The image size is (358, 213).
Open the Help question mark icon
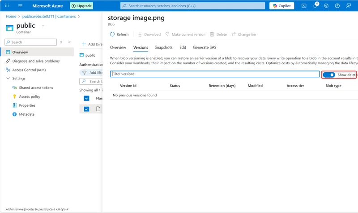pos(337,6)
